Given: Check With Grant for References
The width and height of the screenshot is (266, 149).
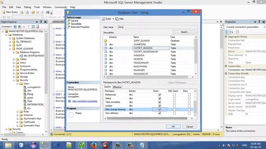Looking at the screenshot, I should click(x=175, y=95).
